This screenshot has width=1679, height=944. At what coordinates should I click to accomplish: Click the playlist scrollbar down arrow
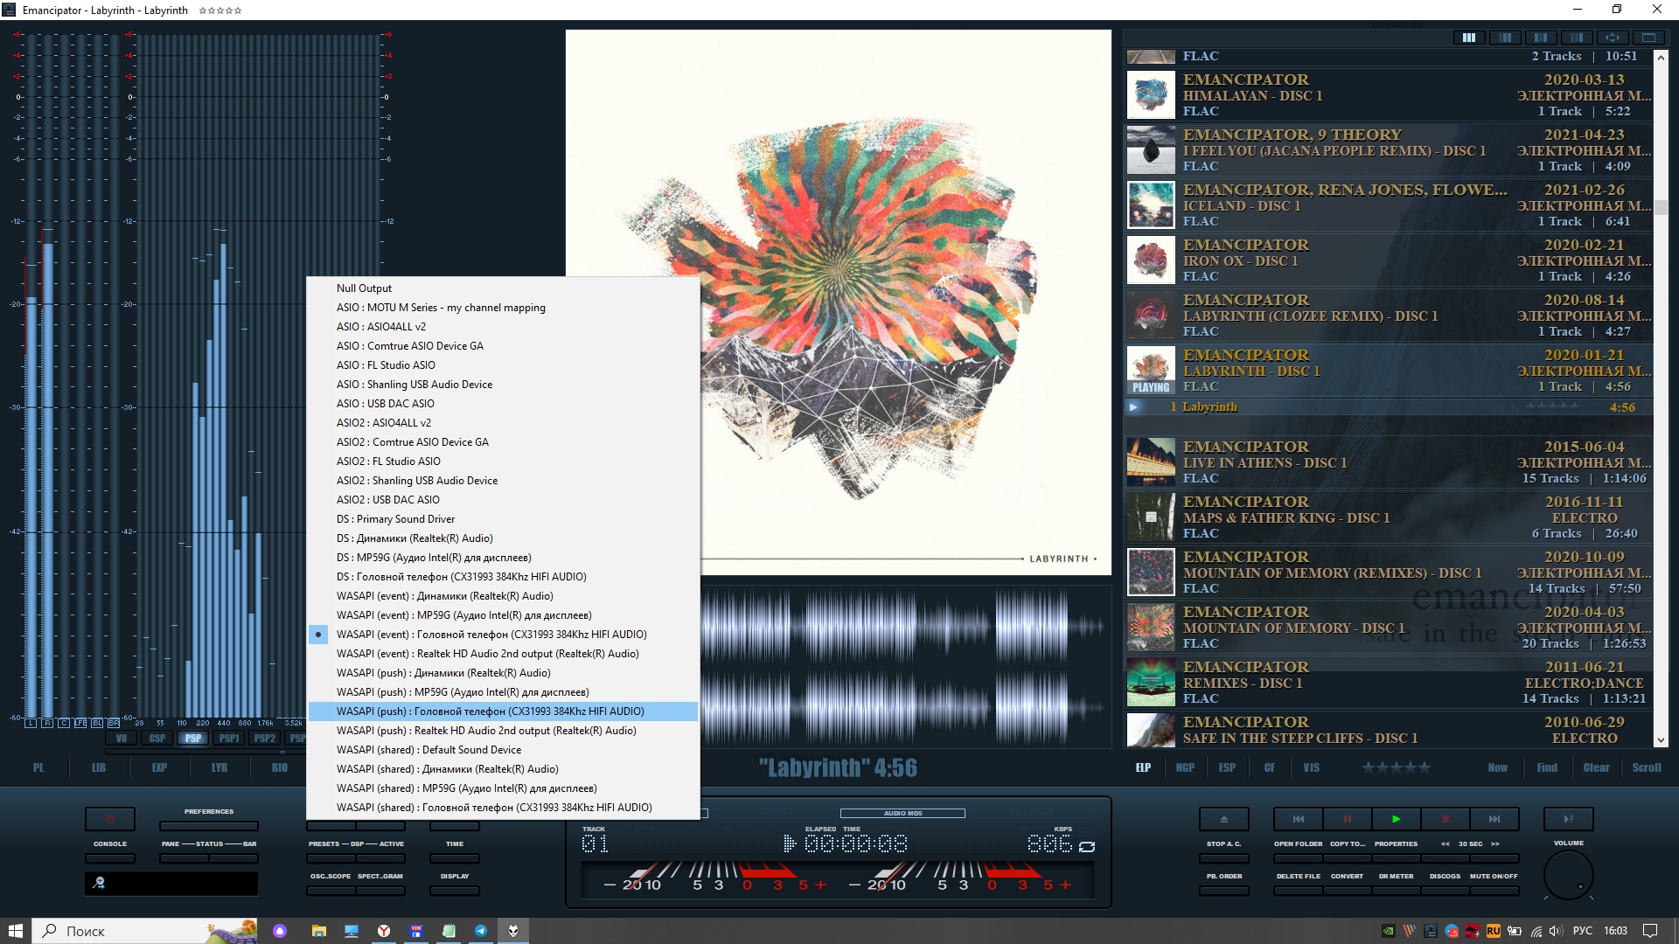pos(1662,740)
